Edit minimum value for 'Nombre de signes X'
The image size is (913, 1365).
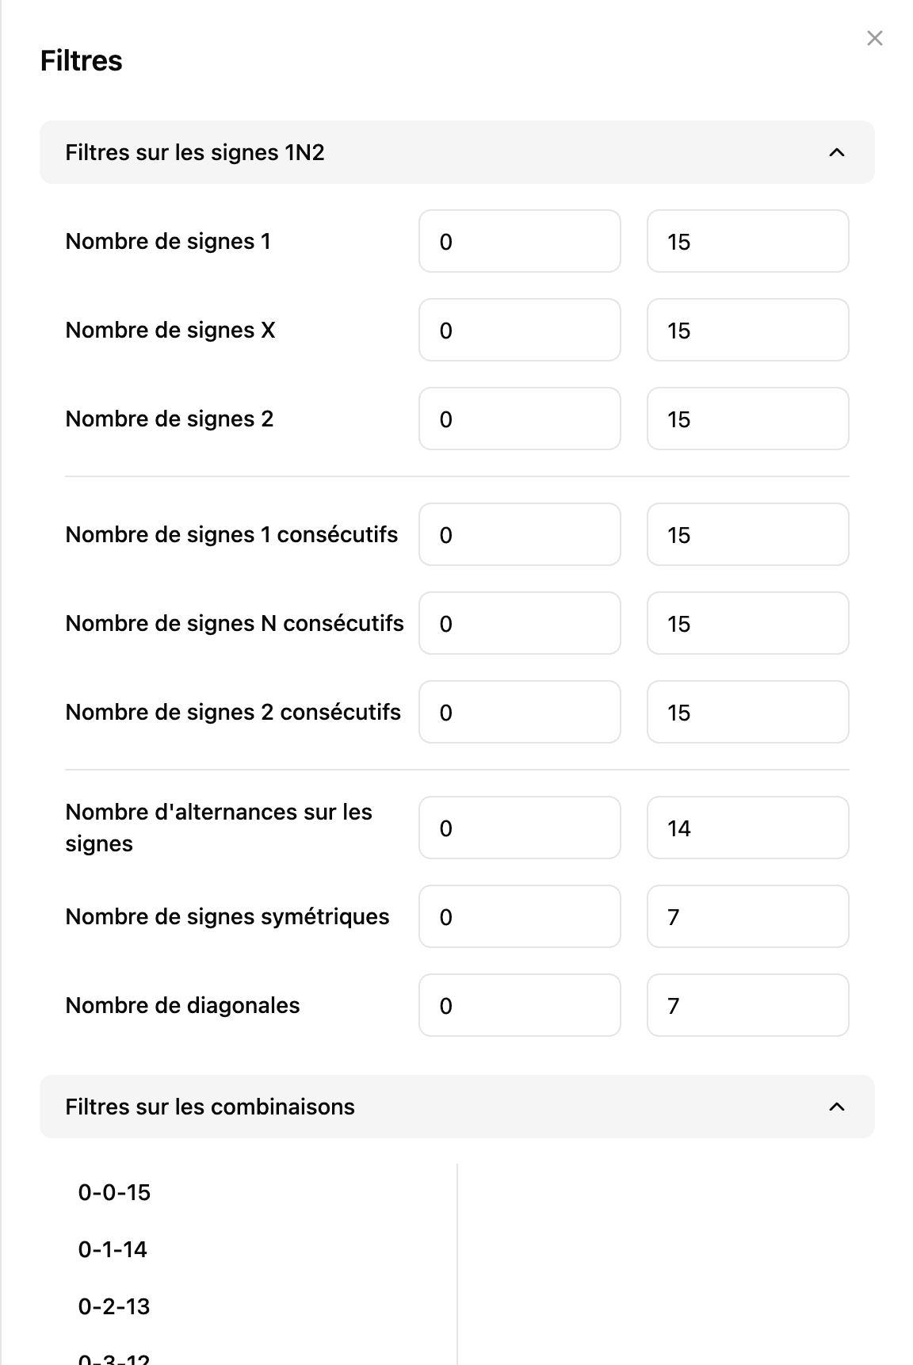520,330
